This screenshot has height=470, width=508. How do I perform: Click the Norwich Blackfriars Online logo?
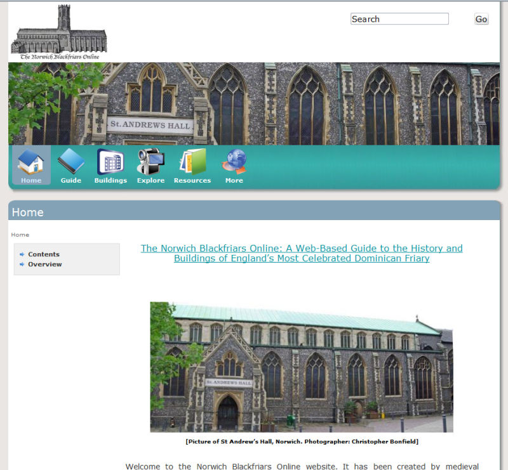point(59,33)
